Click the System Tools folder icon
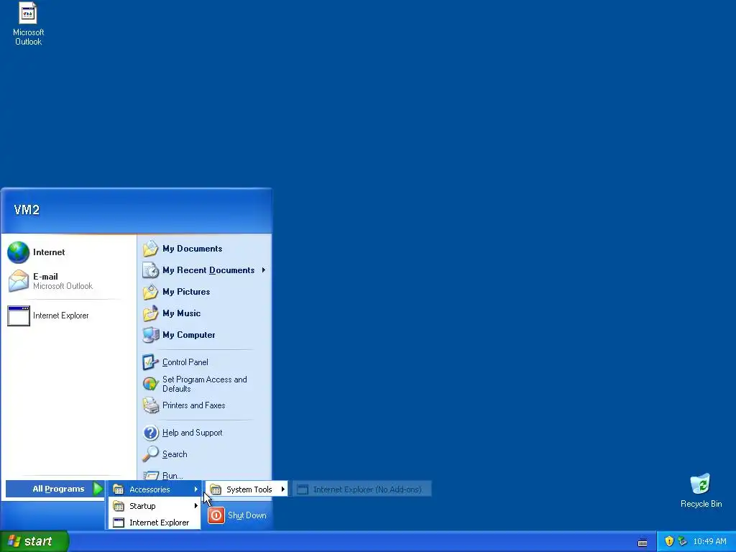Viewport: 736px width, 552px height. (x=216, y=489)
